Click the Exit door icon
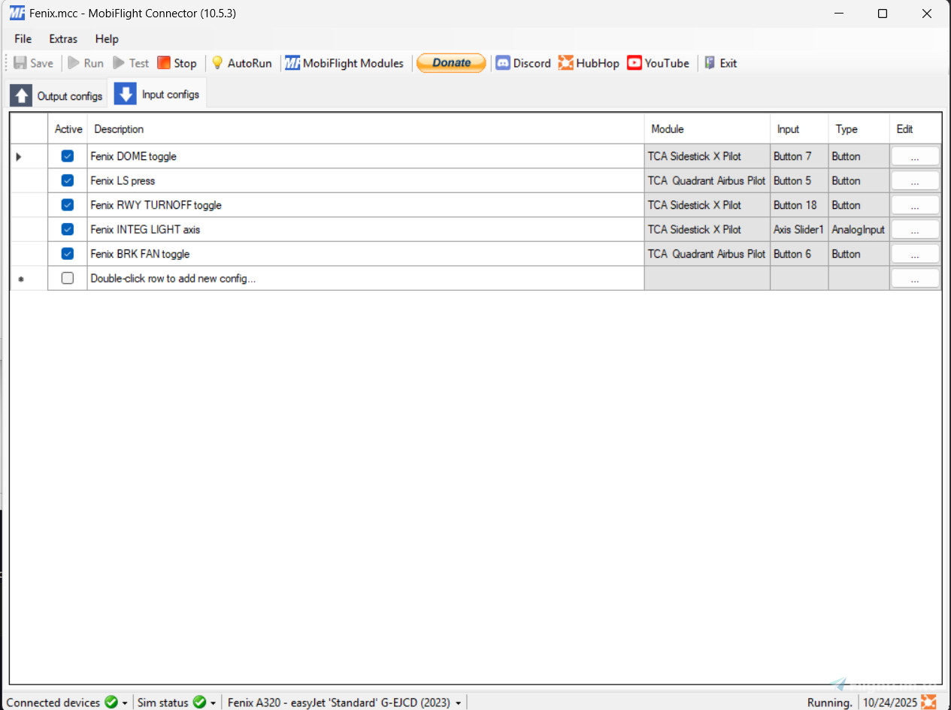The width and height of the screenshot is (951, 710). 710,63
